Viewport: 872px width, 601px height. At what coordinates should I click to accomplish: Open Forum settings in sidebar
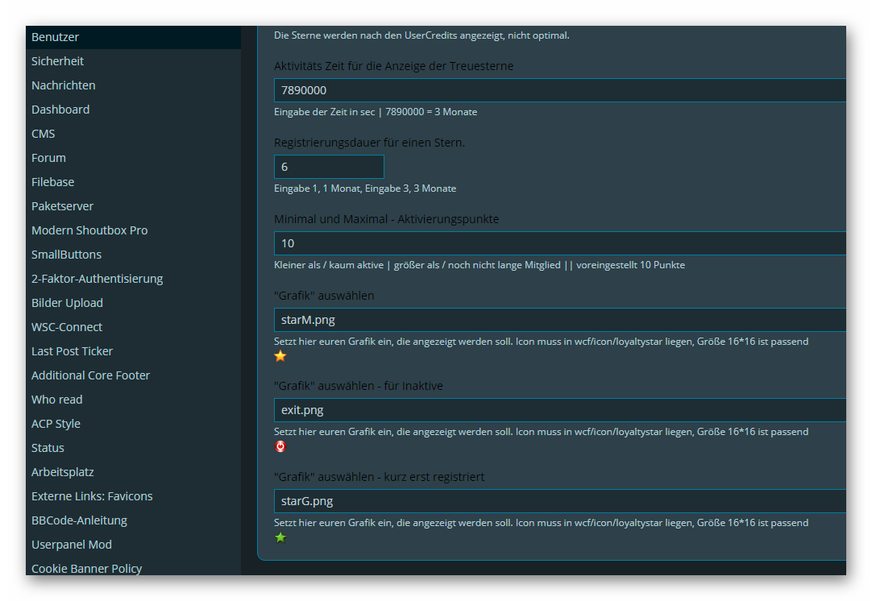click(x=48, y=158)
